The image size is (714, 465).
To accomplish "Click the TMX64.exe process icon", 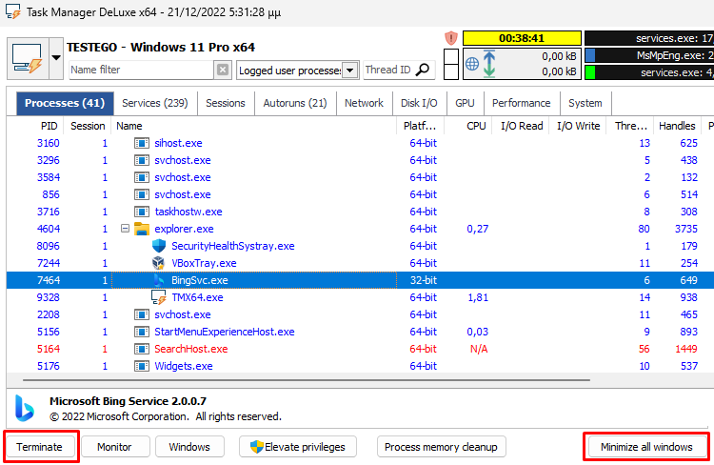I will click(158, 297).
